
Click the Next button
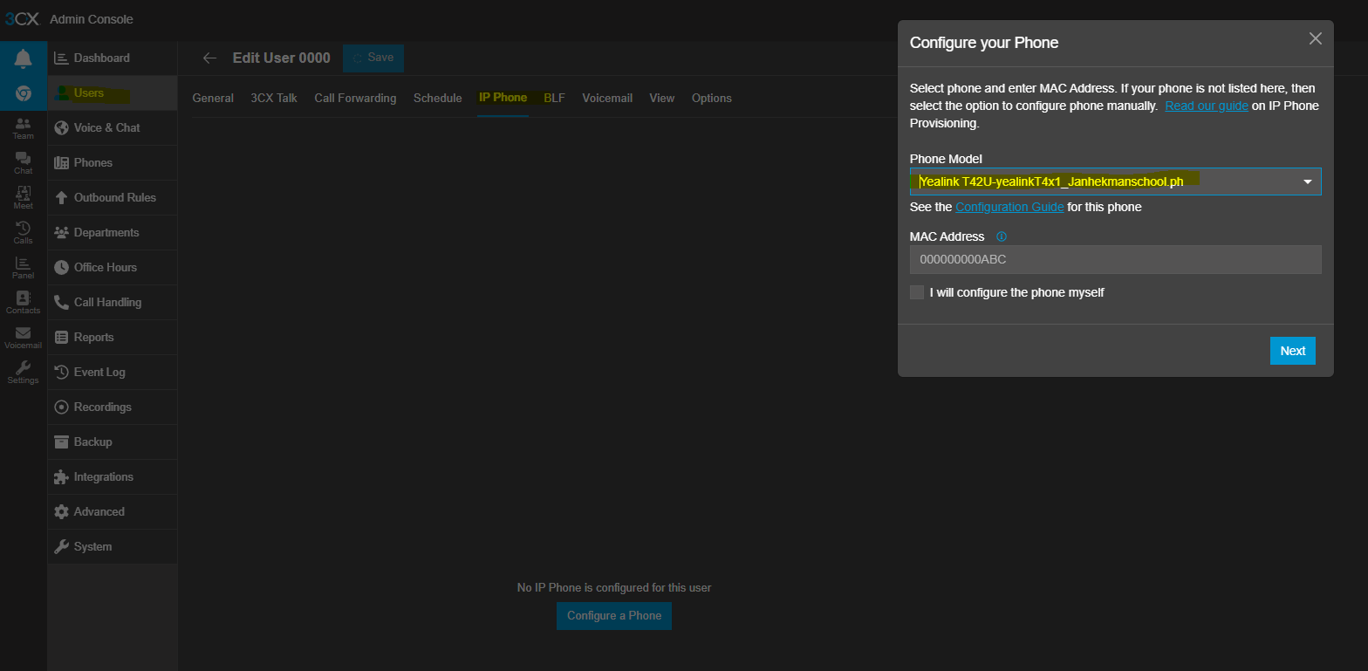click(x=1292, y=351)
